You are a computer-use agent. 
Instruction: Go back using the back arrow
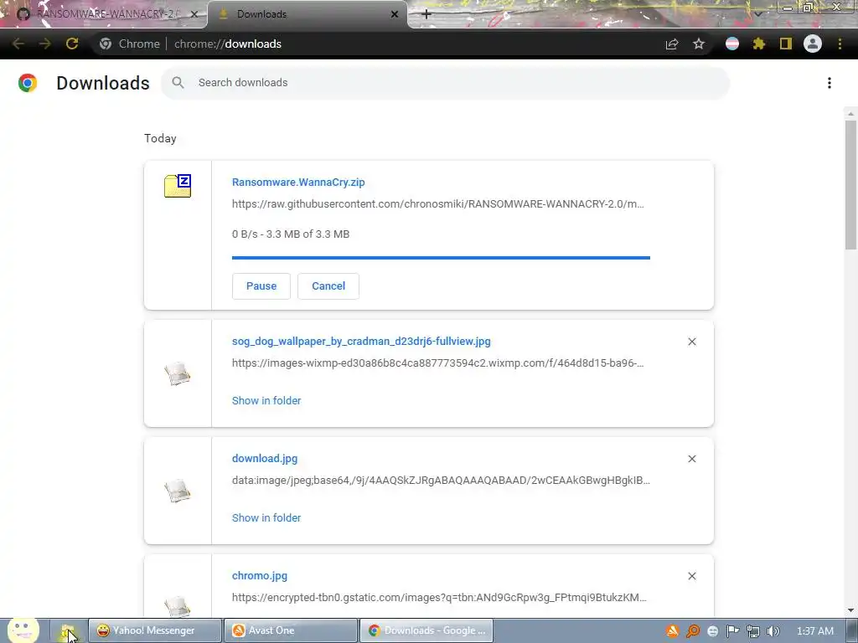[x=18, y=44]
